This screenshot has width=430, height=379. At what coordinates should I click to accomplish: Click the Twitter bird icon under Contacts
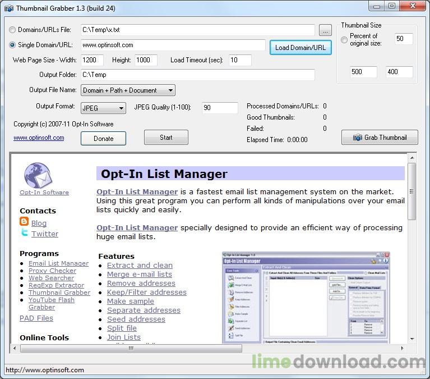[25, 232]
